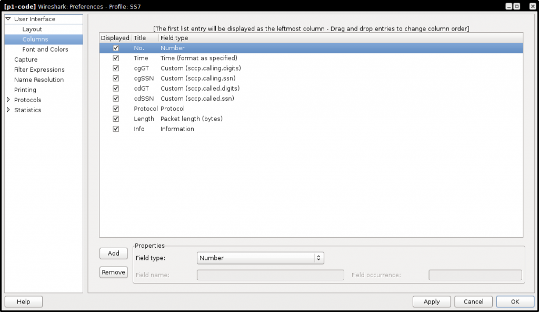Select 'Custom (sccp.called.ssn)' entry
The height and width of the screenshot is (312, 539).
point(197,99)
